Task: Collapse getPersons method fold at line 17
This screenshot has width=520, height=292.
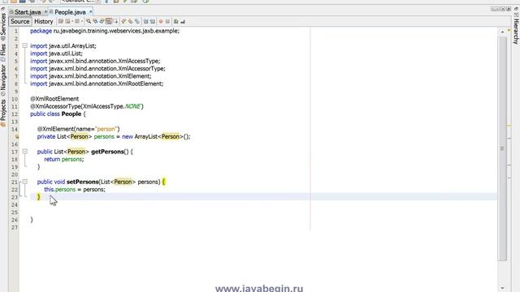Action: coord(25,152)
